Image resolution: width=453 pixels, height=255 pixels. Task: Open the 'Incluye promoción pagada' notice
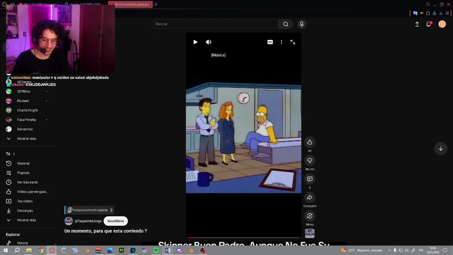[x=90, y=210]
